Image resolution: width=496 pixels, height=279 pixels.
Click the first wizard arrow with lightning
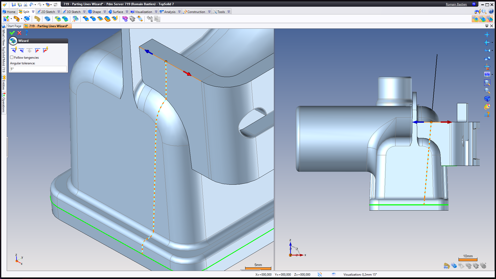coord(14,50)
